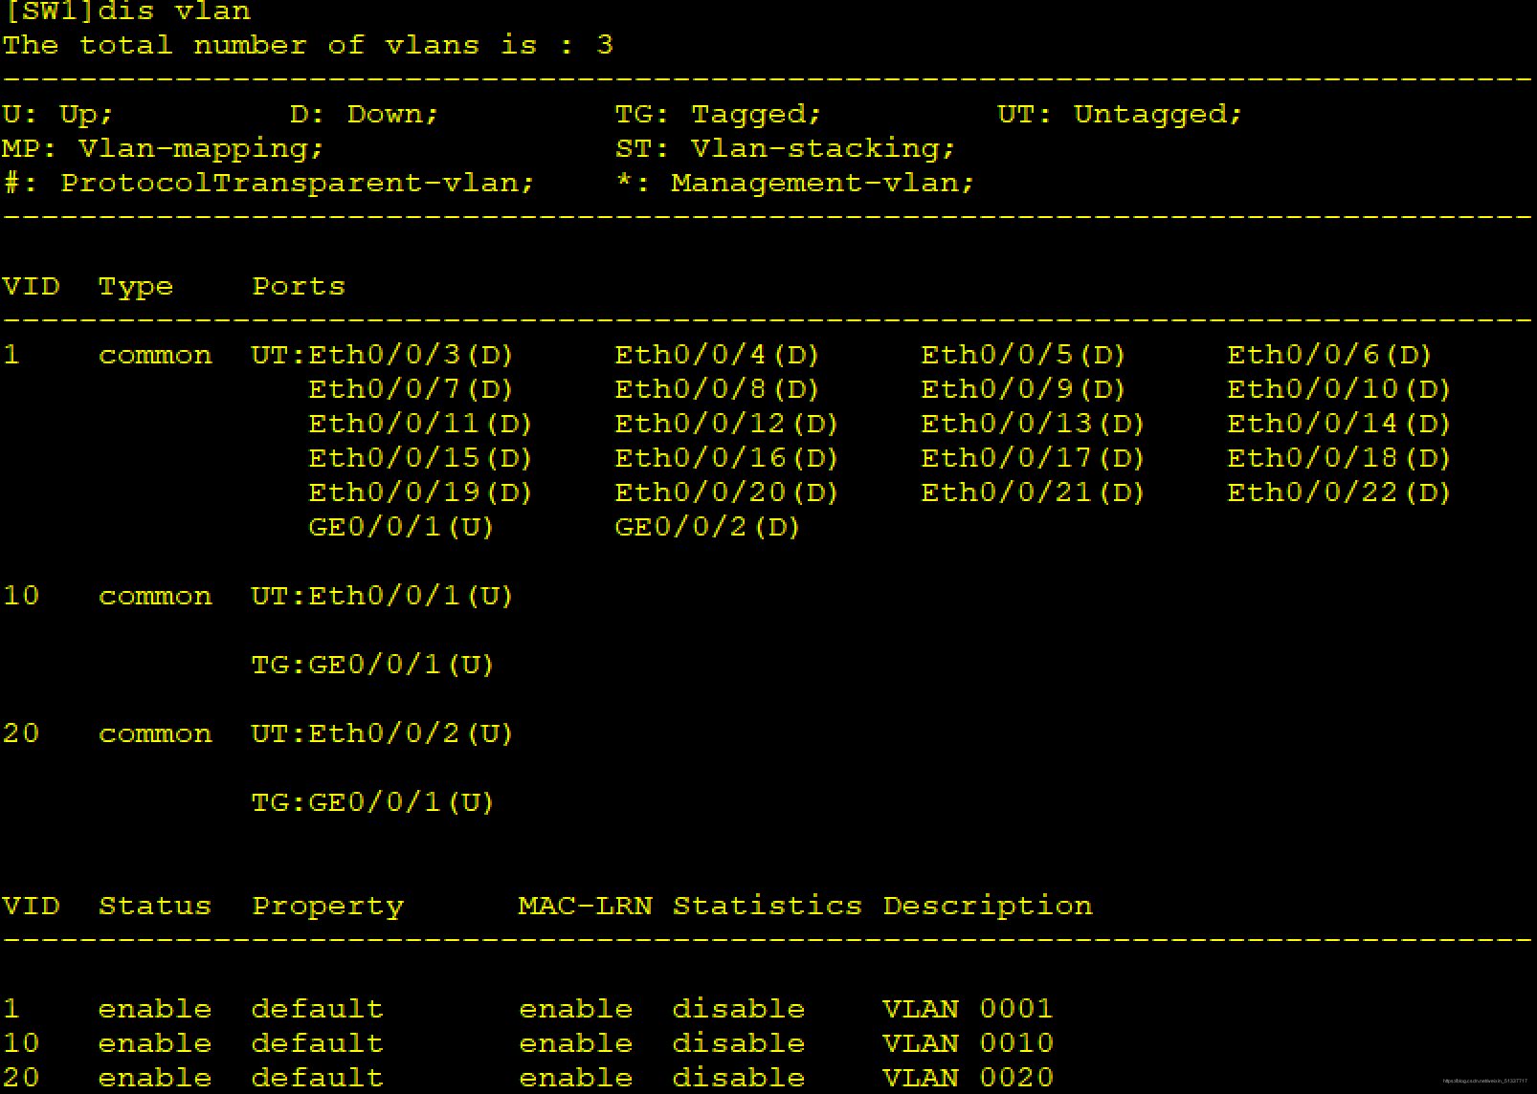Click port entry Eth0/0/3(D)

411,355
